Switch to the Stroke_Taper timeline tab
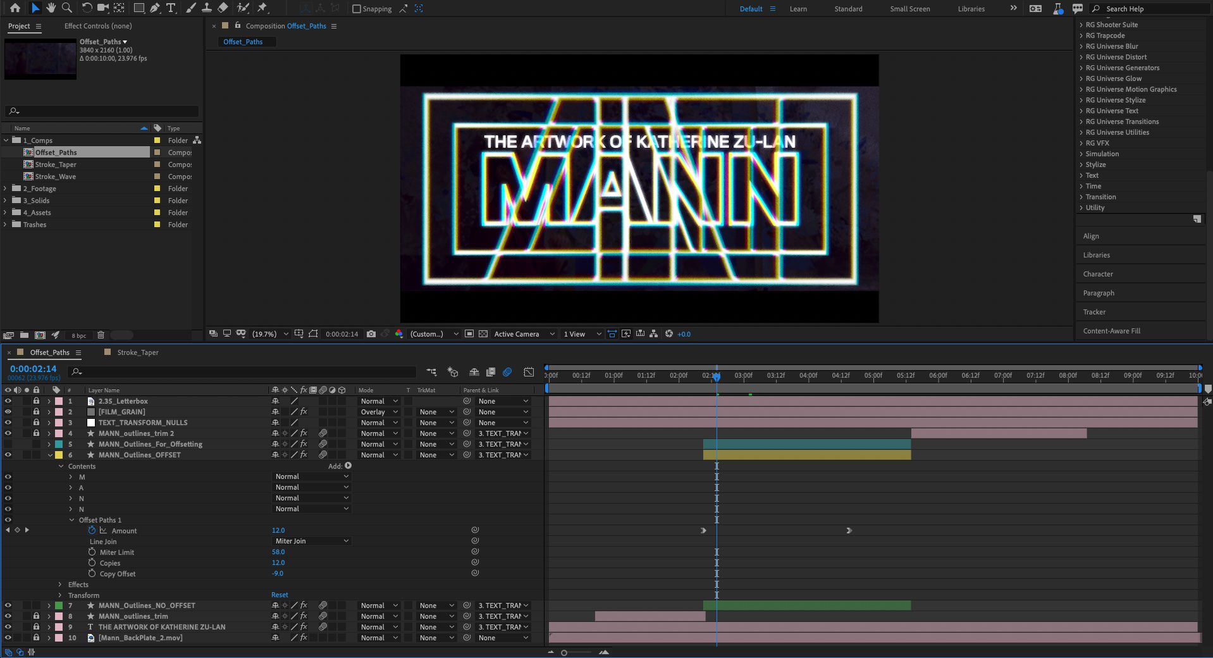 pyautogui.click(x=137, y=352)
